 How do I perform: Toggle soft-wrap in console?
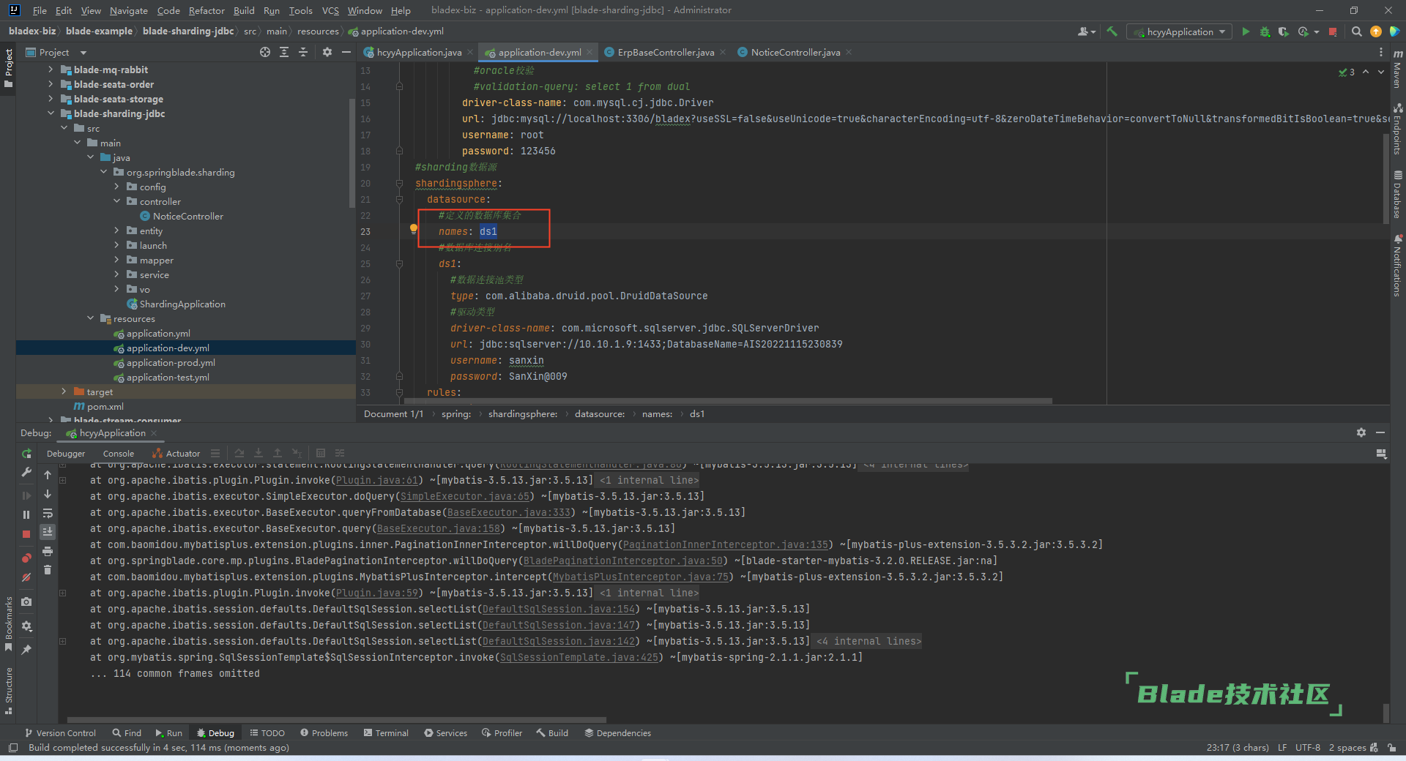point(48,513)
